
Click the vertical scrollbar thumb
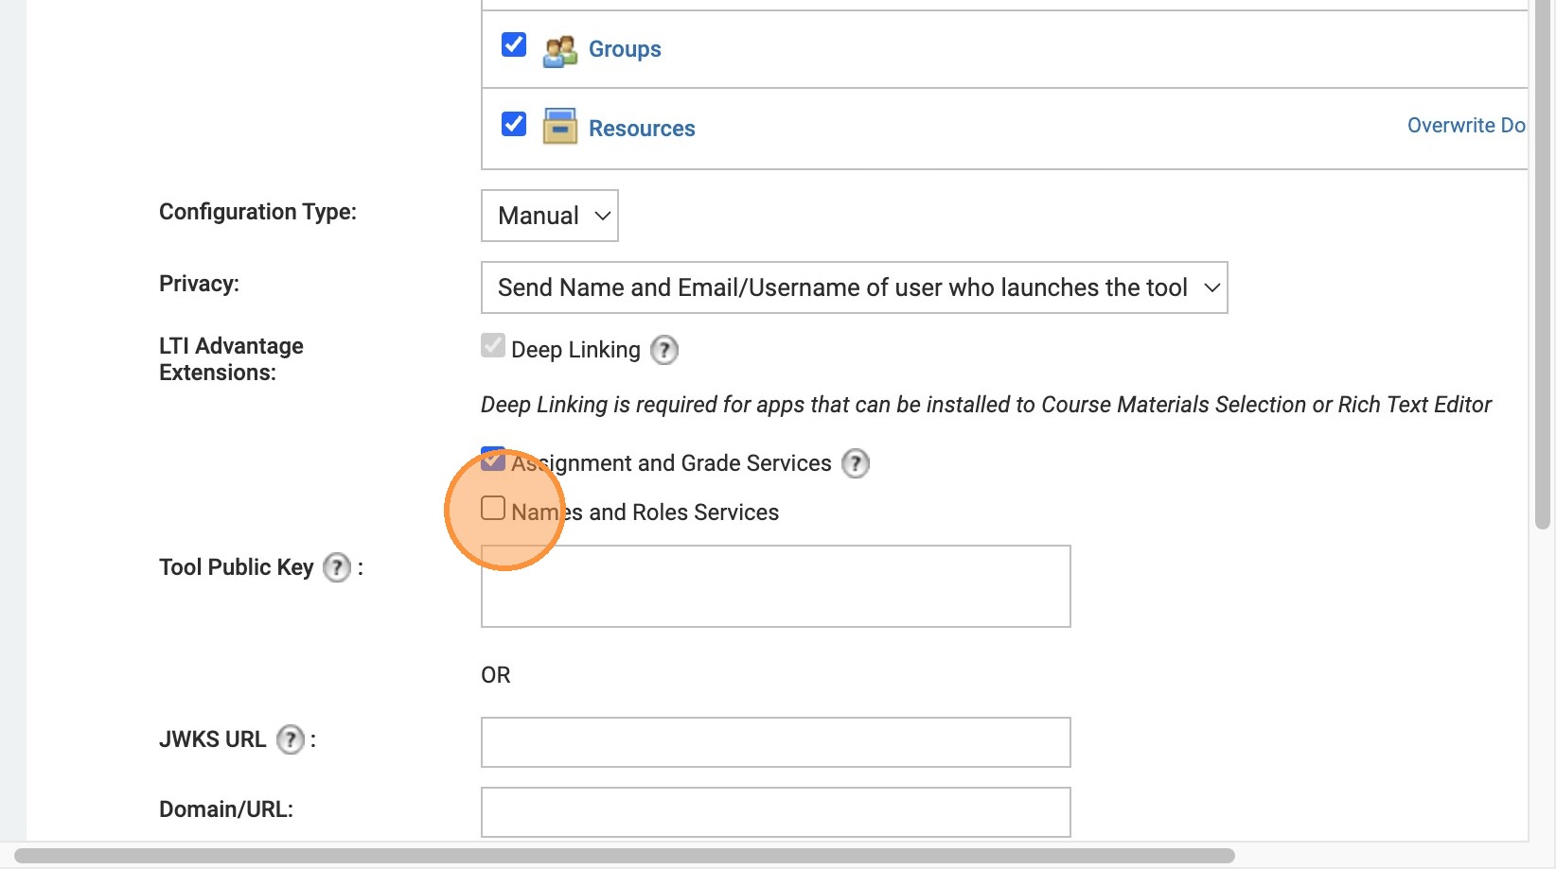click(x=1543, y=265)
